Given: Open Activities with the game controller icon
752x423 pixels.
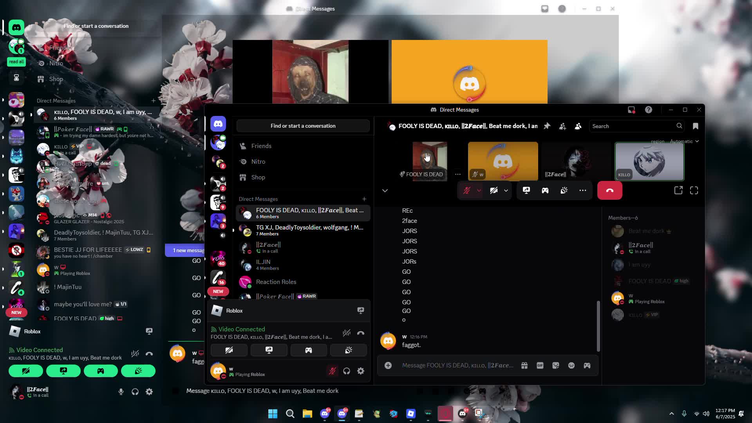Looking at the screenshot, I should pyautogui.click(x=545, y=190).
